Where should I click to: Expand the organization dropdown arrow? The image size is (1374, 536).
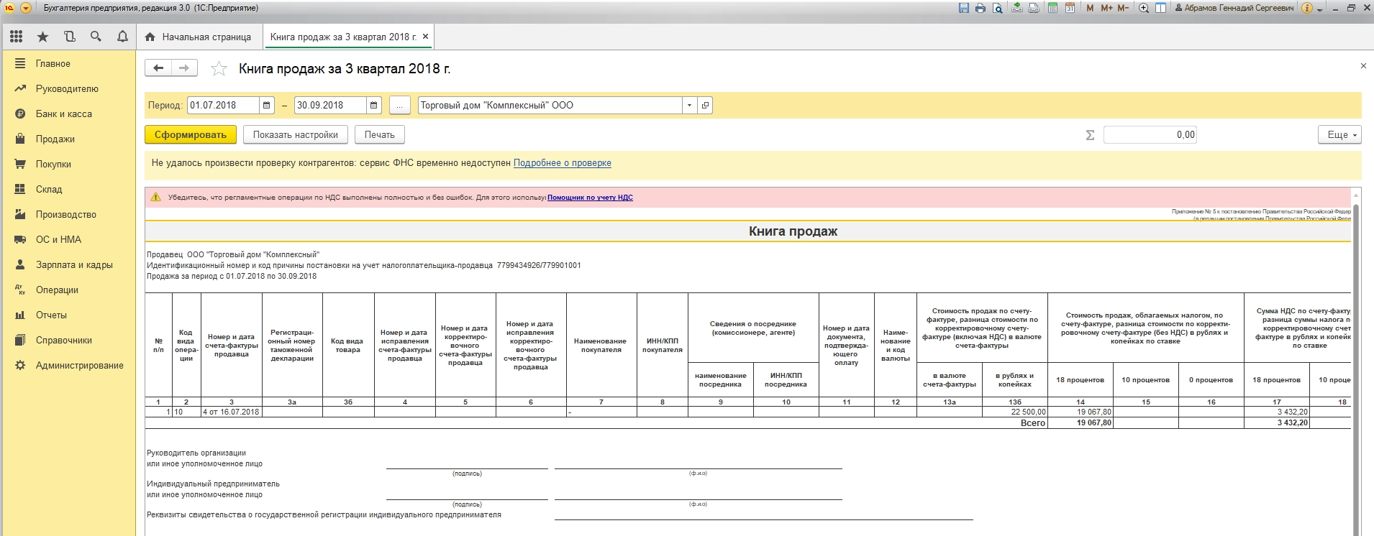point(689,106)
